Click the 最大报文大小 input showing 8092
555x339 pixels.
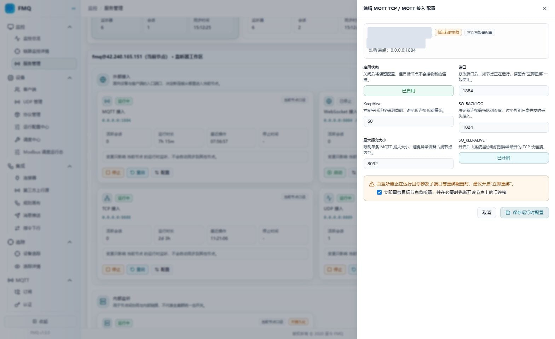409,163
